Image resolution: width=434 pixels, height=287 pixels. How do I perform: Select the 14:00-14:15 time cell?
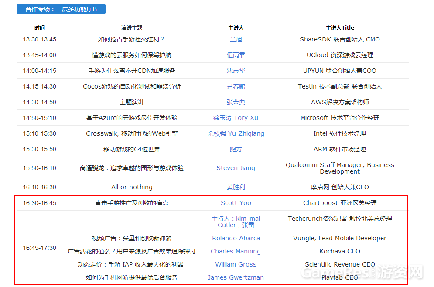40,71
